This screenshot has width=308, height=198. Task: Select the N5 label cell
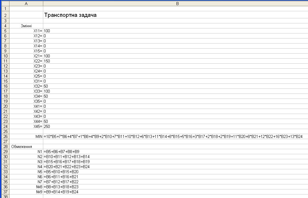tap(26, 172)
